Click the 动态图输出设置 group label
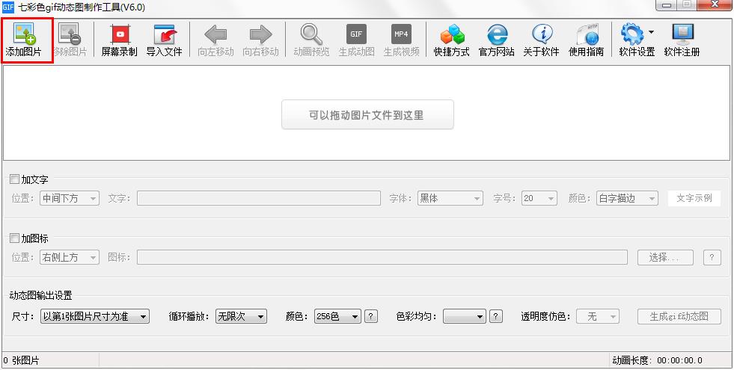The height and width of the screenshot is (370, 734). point(40,295)
